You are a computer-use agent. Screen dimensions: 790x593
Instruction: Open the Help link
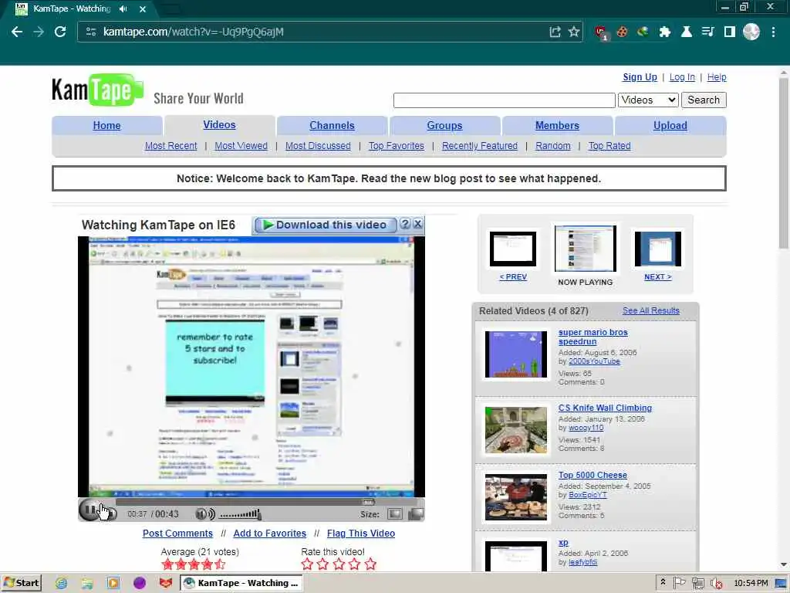tap(717, 77)
